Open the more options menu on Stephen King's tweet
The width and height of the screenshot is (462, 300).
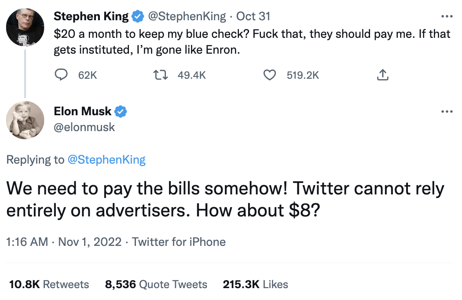[447, 17]
